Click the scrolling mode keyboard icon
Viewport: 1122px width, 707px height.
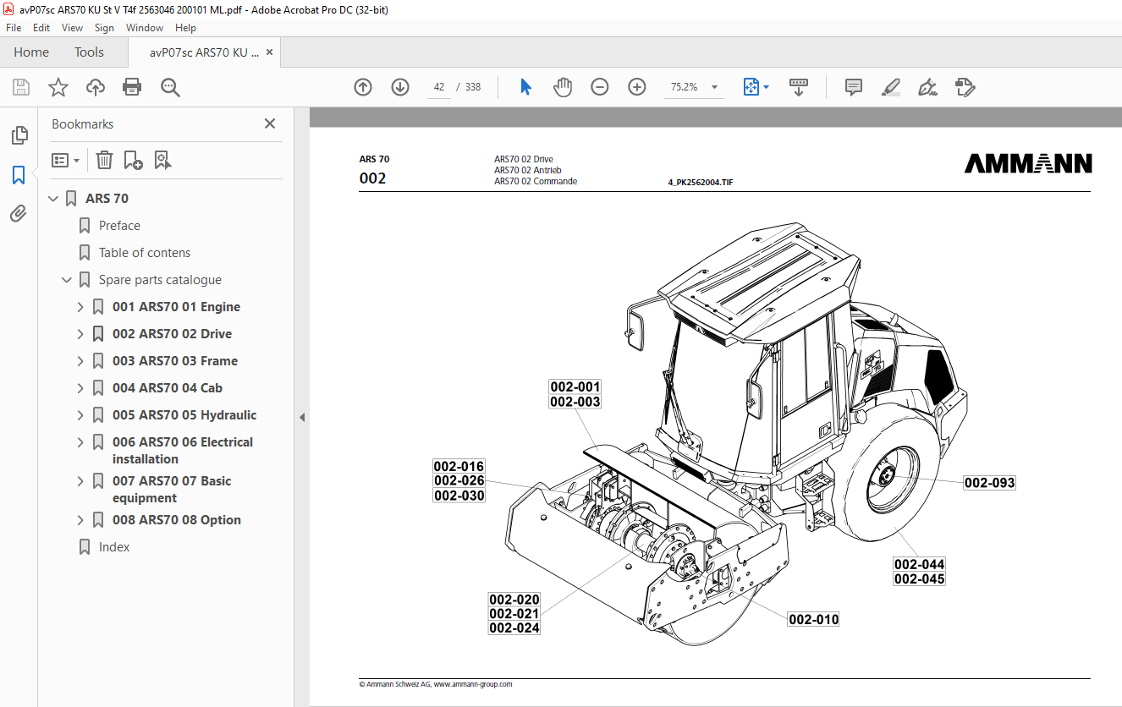coord(799,87)
